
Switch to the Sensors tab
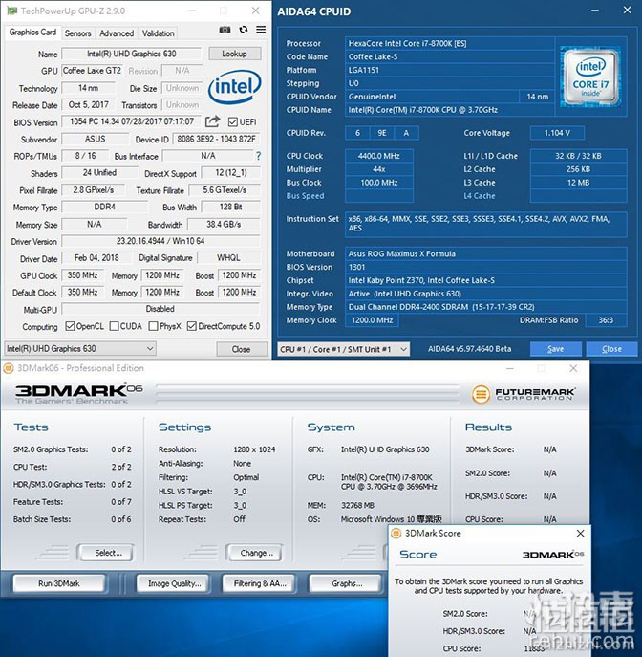click(77, 33)
